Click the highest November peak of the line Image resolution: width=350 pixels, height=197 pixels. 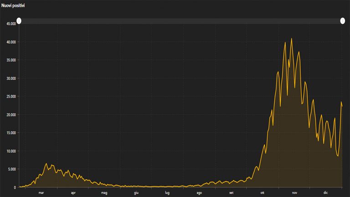tap(292, 38)
